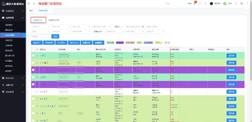Open the vertical three-dot more menu
The width and height of the screenshot is (252, 122).
(x=247, y=4)
